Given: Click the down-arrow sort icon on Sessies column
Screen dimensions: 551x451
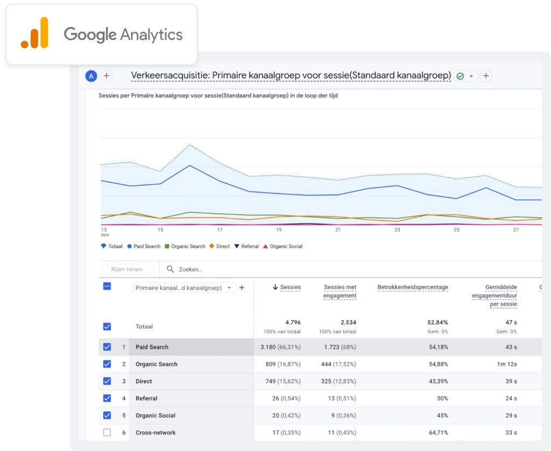Looking at the screenshot, I should click(275, 287).
